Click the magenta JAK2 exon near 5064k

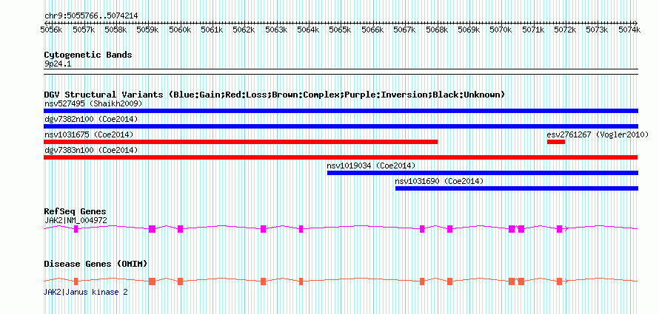[x=301, y=229]
